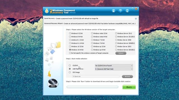
Task: Select Windows xp 64 bit
Action: click(x=92, y=50)
